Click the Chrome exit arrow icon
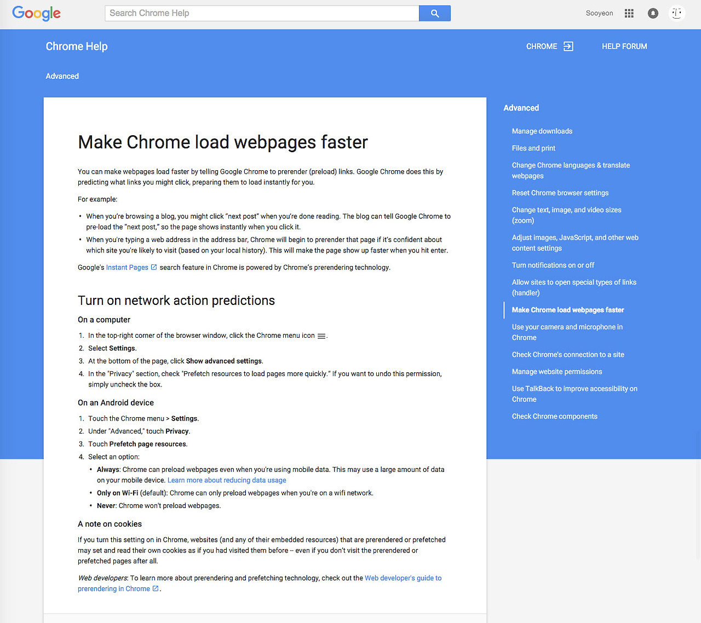 [568, 47]
